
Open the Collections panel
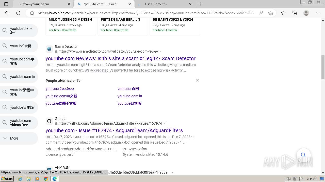point(295,13)
